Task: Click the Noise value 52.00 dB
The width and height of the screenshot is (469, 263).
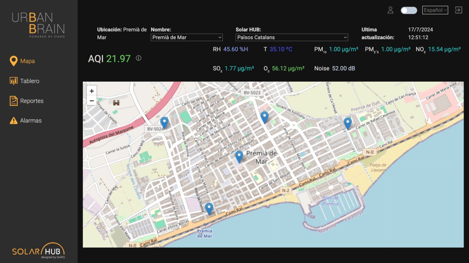Action: [344, 69]
